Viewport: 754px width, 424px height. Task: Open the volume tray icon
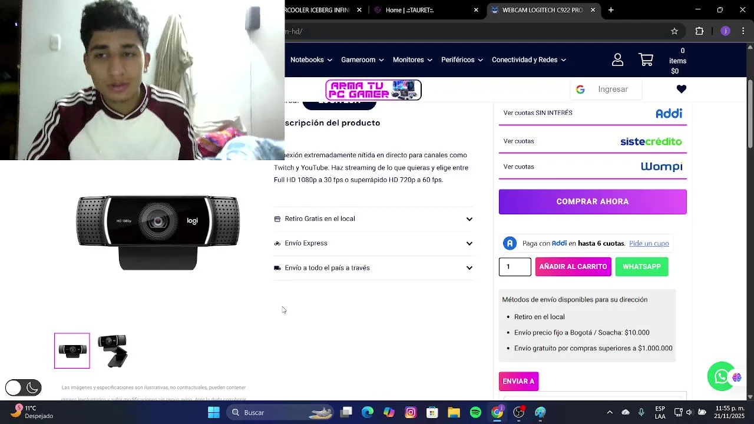click(689, 412)
